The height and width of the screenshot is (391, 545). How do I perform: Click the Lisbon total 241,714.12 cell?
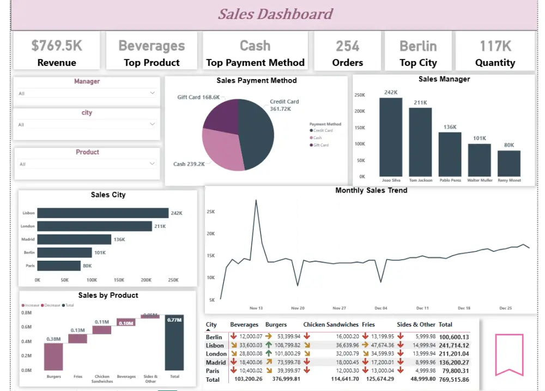click(454, 345)
